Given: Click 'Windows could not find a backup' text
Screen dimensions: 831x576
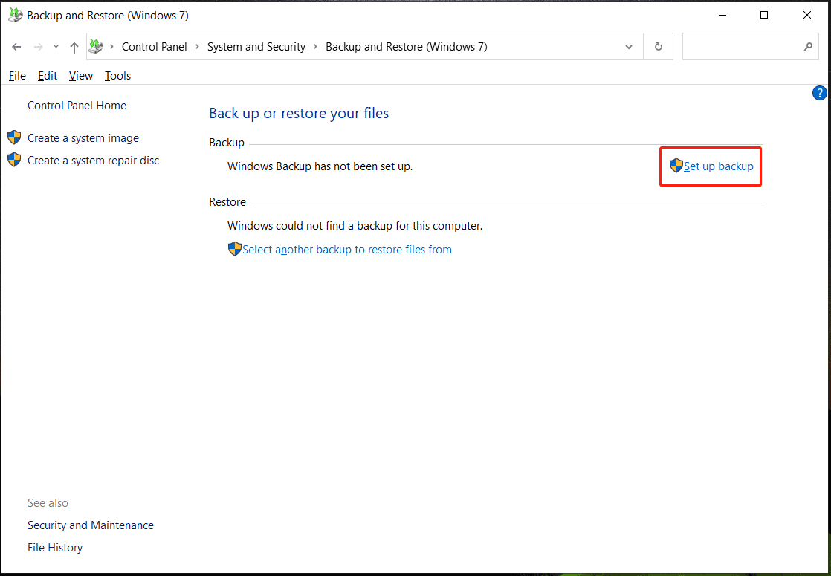Looking at the screenshot, I should coord(355,226).
